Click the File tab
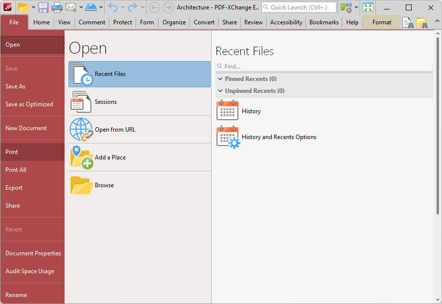The width and height of the screenshot is (442, 304). point(14,22)
